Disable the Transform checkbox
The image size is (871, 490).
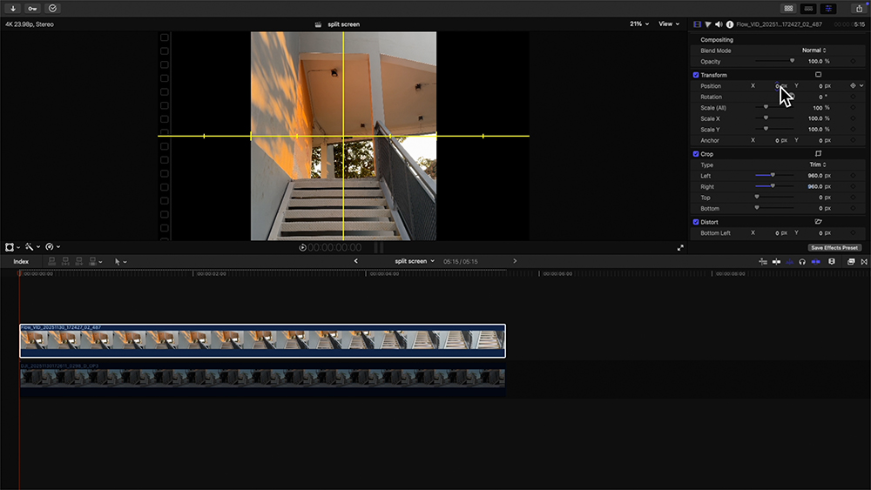tap(696, 75)
